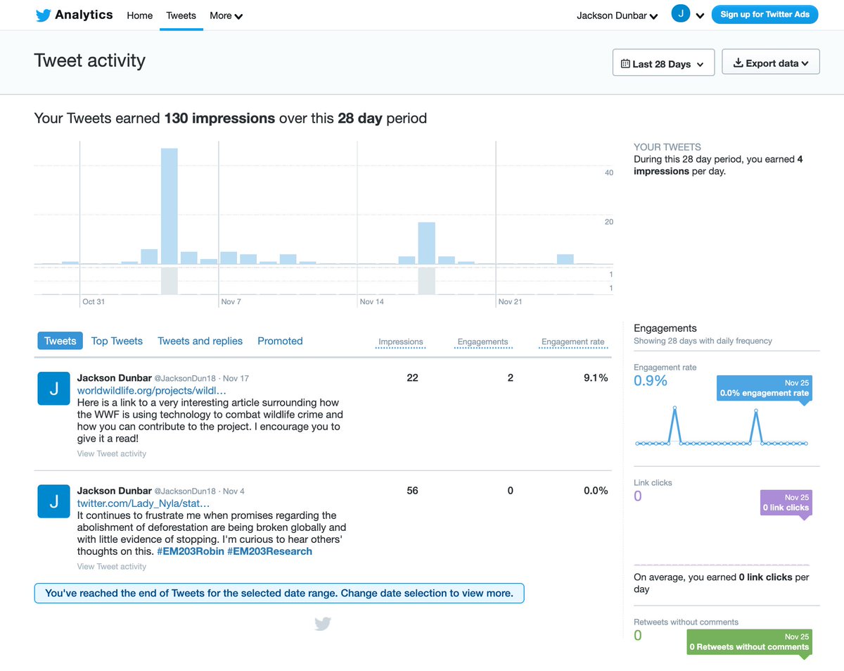The height and width of the screenshot is (671, 844).
Task: Click the first peak in engagement rate graph
Action: pyautogui.click(x=674, y=408)
